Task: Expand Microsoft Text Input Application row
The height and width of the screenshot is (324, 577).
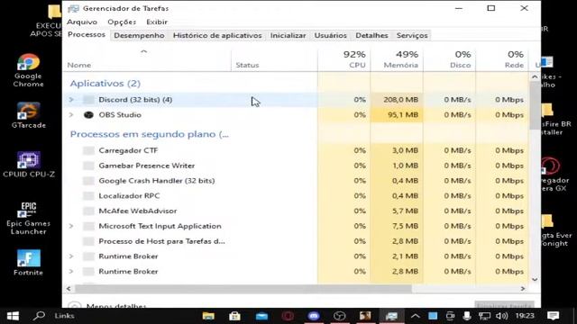Action: point(71,226)
